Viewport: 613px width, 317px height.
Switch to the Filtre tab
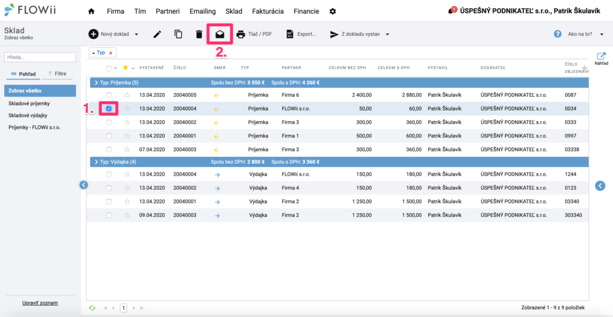click(x=57, y=73)
